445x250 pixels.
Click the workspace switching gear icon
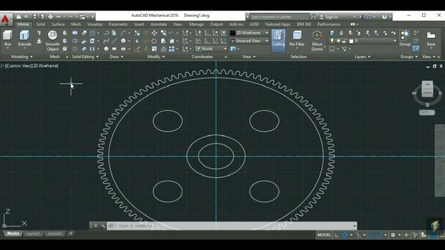(393, 235)
